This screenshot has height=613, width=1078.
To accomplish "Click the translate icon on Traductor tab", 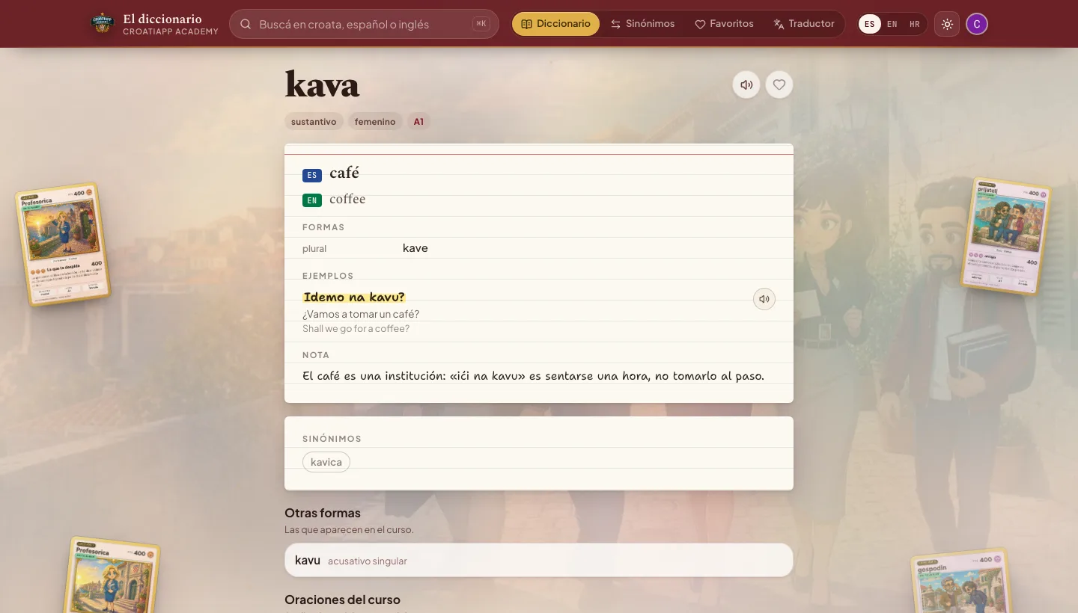I will pos(779,24).
